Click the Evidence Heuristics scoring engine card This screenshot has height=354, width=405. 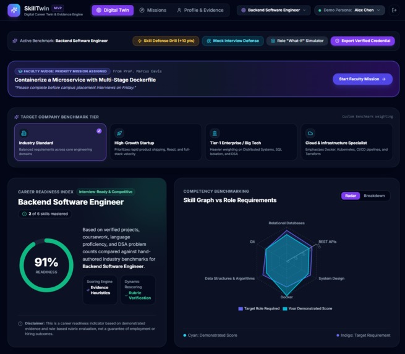(x=100, y=290)
